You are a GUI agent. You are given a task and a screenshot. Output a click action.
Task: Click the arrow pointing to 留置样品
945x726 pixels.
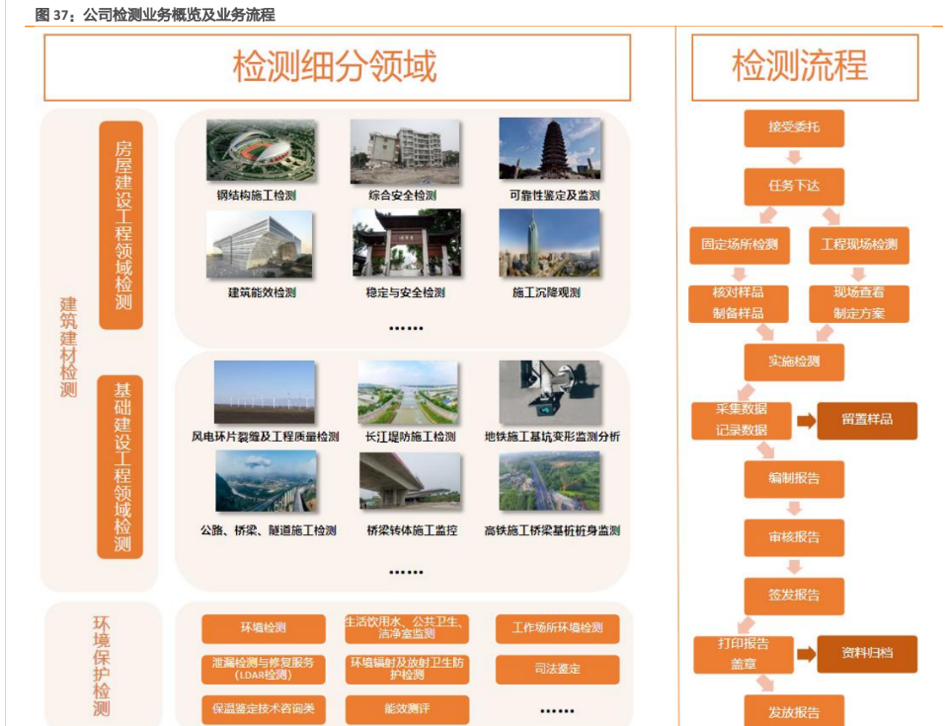807,421
